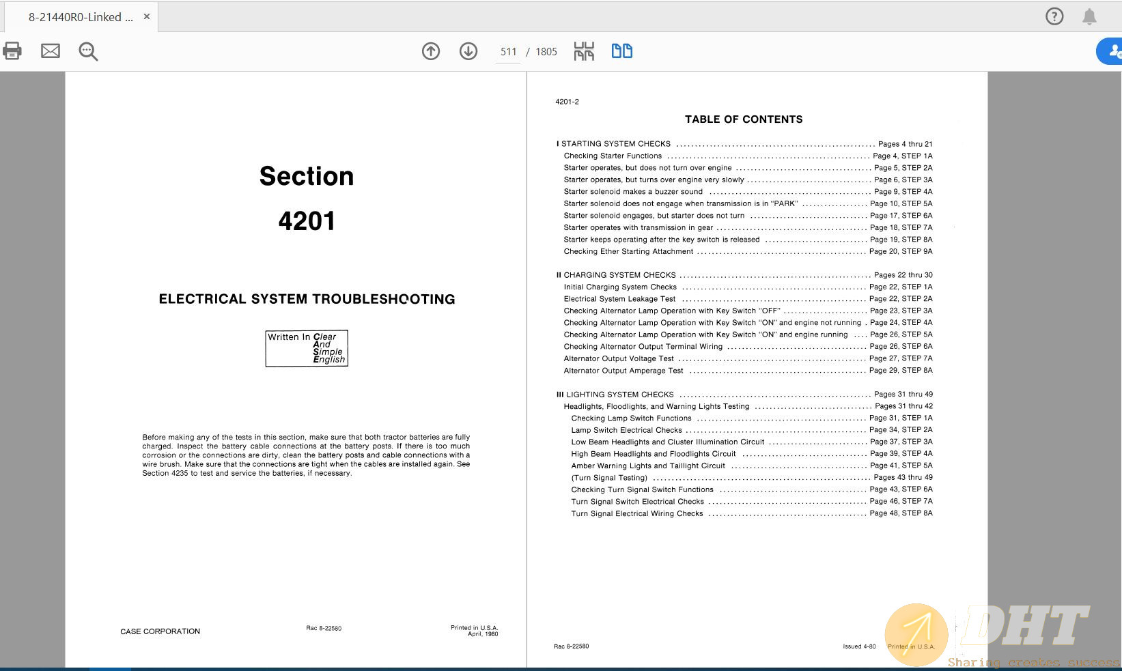This screenshot has height=671, width=1122.
Task: Jump to Checking Ether Starting Attachment entry
Action: [x=628, y=251]
